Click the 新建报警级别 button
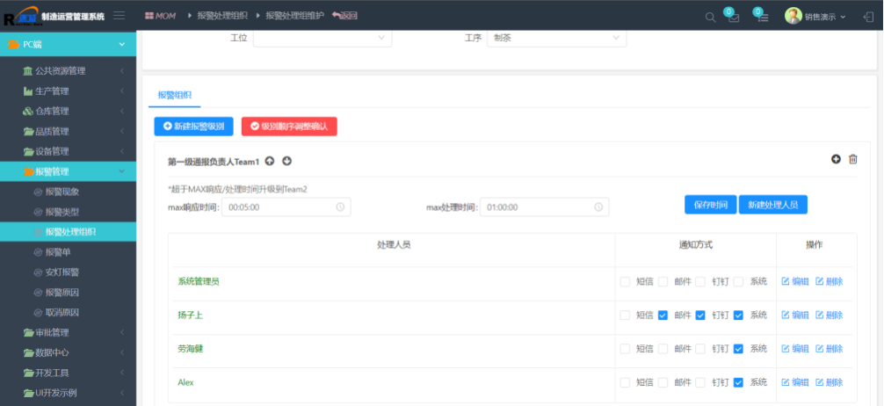This screenshot has height=406, width=884. pyautogui.click(x=193, y=127)
